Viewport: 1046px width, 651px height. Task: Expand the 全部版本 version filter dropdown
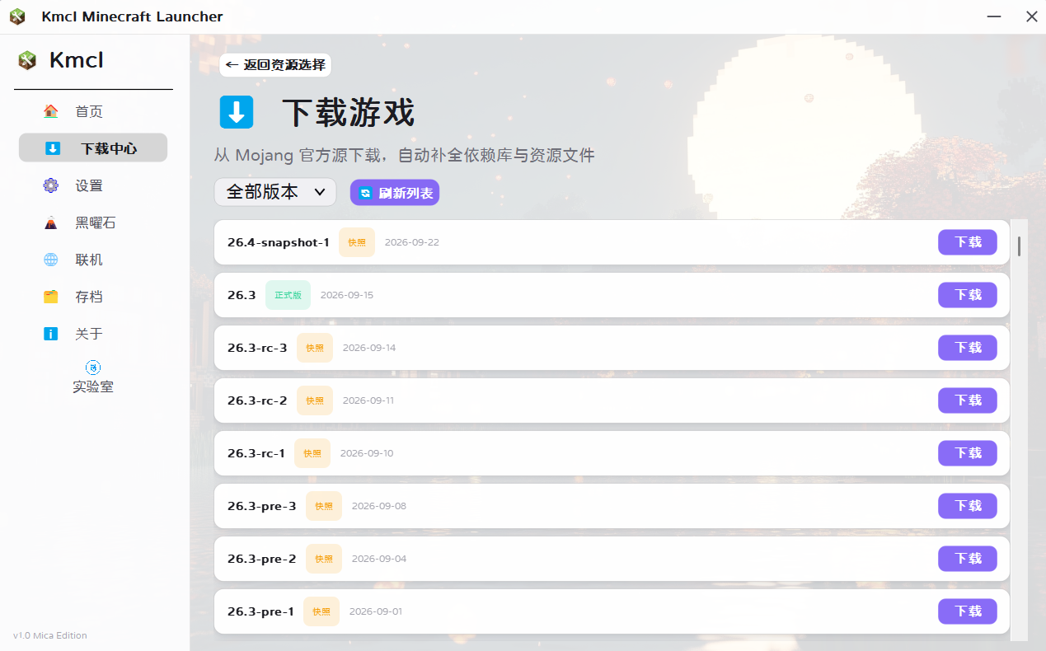point(275,192)
